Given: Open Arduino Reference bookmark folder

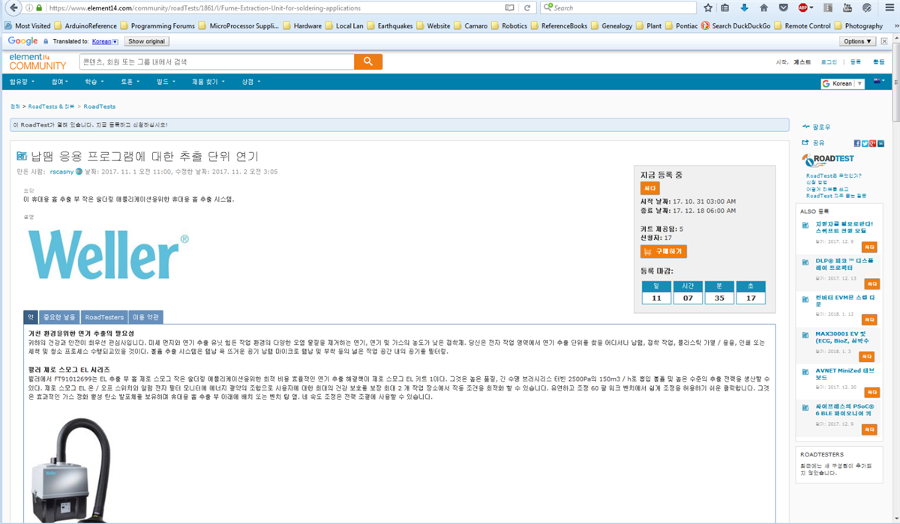Looking at the screenshot, I should click(85, 25).
